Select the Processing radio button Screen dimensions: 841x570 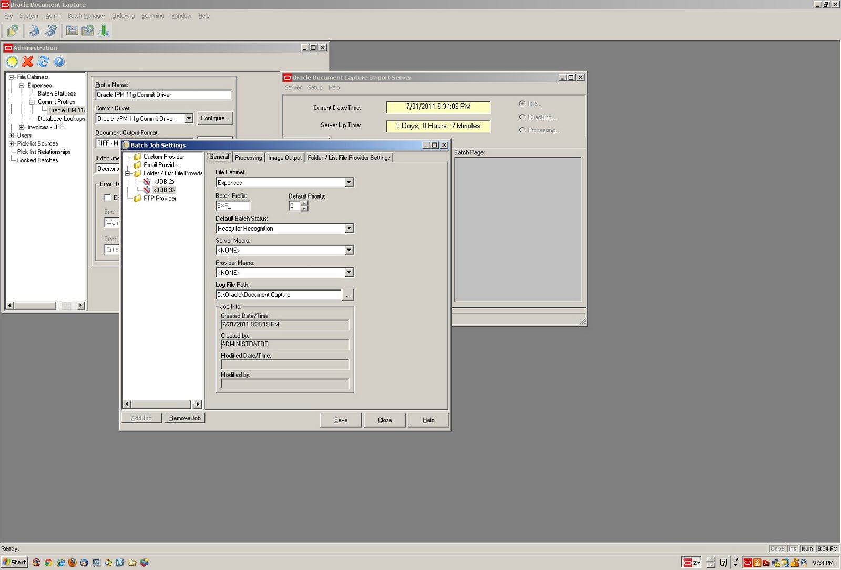coord(522,130)
